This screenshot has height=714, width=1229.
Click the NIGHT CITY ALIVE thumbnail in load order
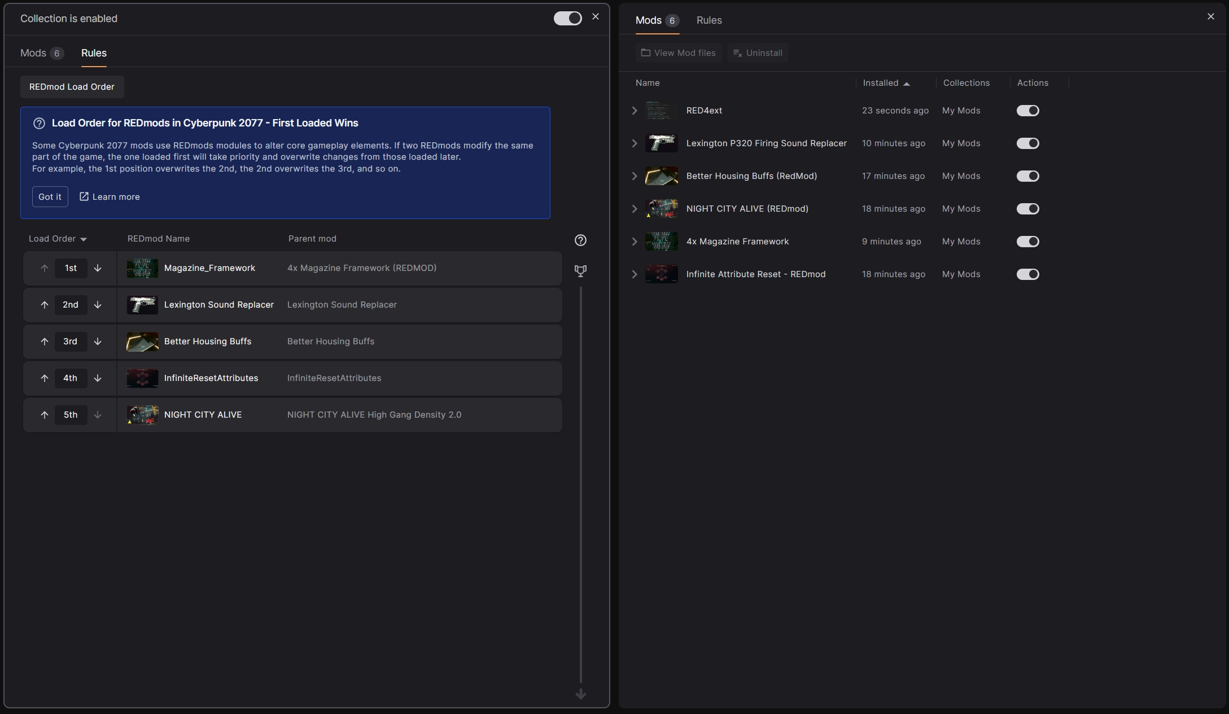point(142,415)
